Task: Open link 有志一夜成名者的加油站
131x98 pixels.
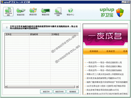Action: pos(104,70)
